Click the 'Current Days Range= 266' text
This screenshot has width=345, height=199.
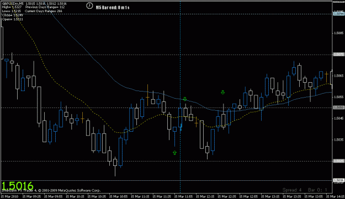coord(44,11)
